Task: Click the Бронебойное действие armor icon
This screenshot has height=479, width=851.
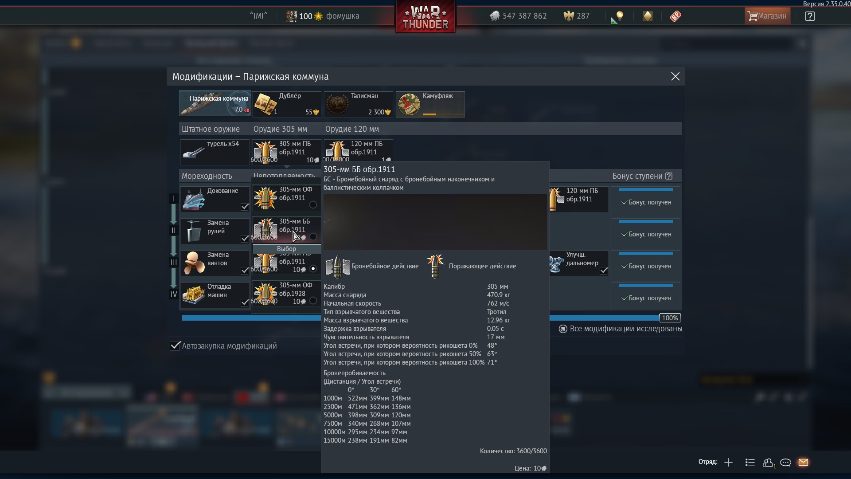Action: 337,266
